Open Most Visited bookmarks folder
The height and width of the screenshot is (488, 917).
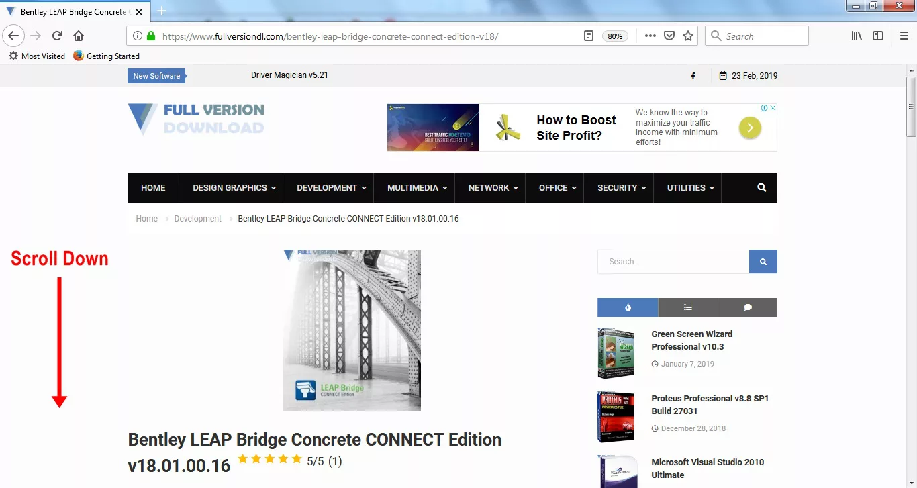37,56
